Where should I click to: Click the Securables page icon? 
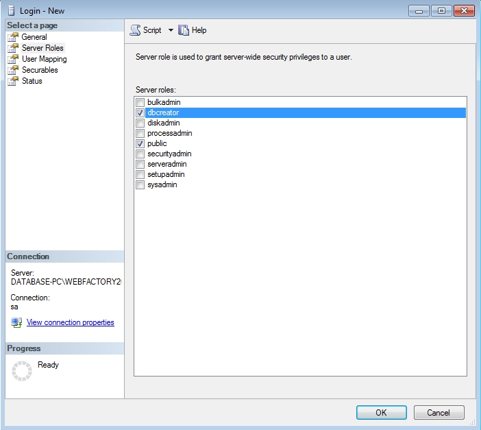tap(12, 70)
